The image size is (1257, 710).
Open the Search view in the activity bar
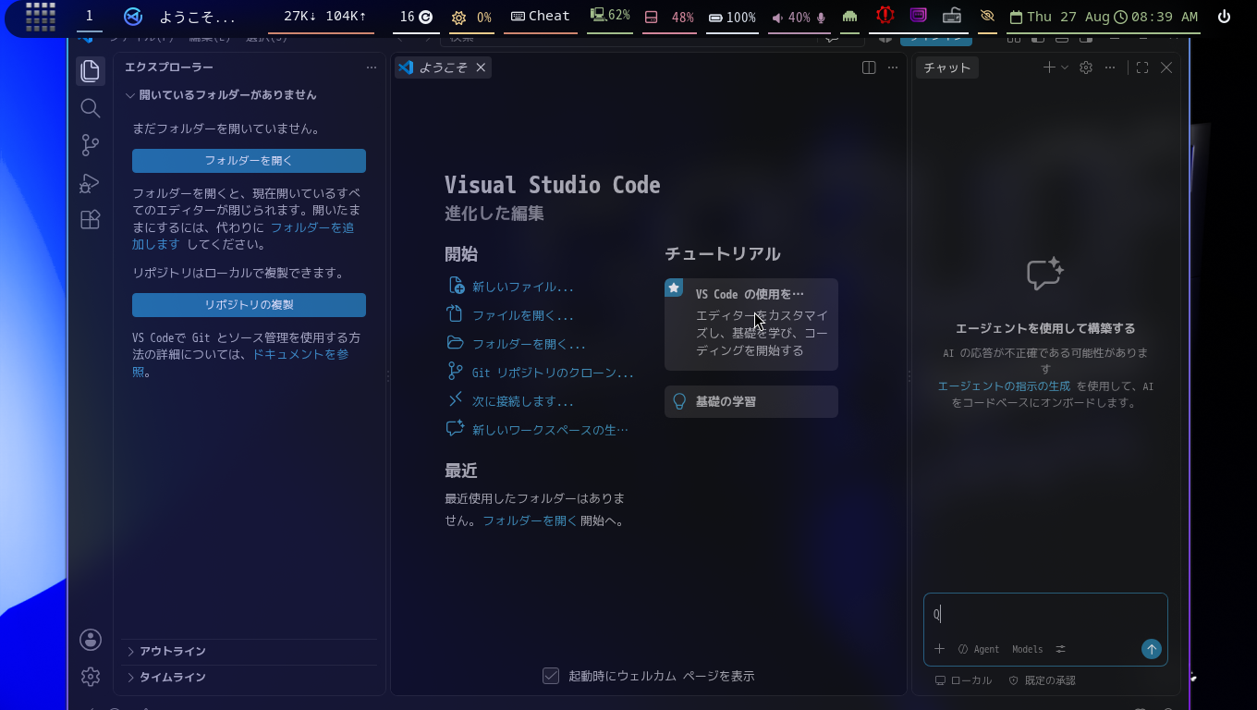pos(90,108)
